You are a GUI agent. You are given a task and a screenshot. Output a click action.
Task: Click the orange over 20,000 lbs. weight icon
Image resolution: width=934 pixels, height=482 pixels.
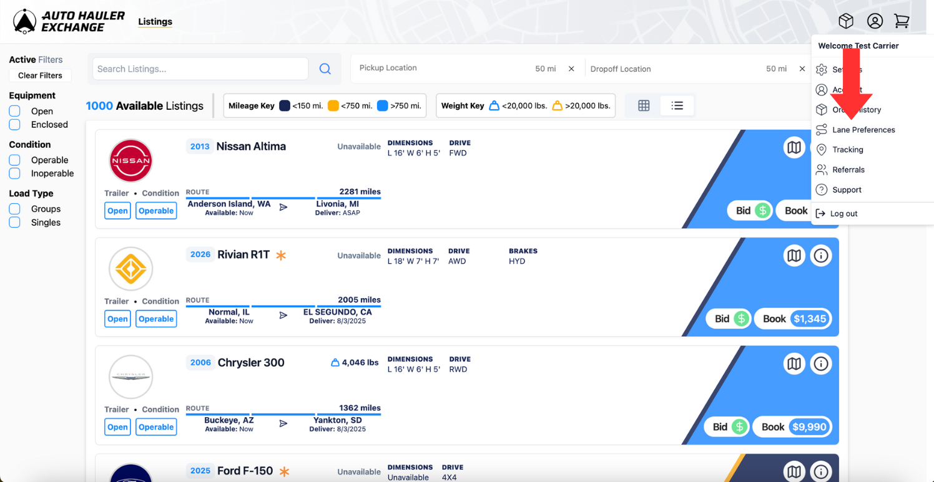[557, 105]
